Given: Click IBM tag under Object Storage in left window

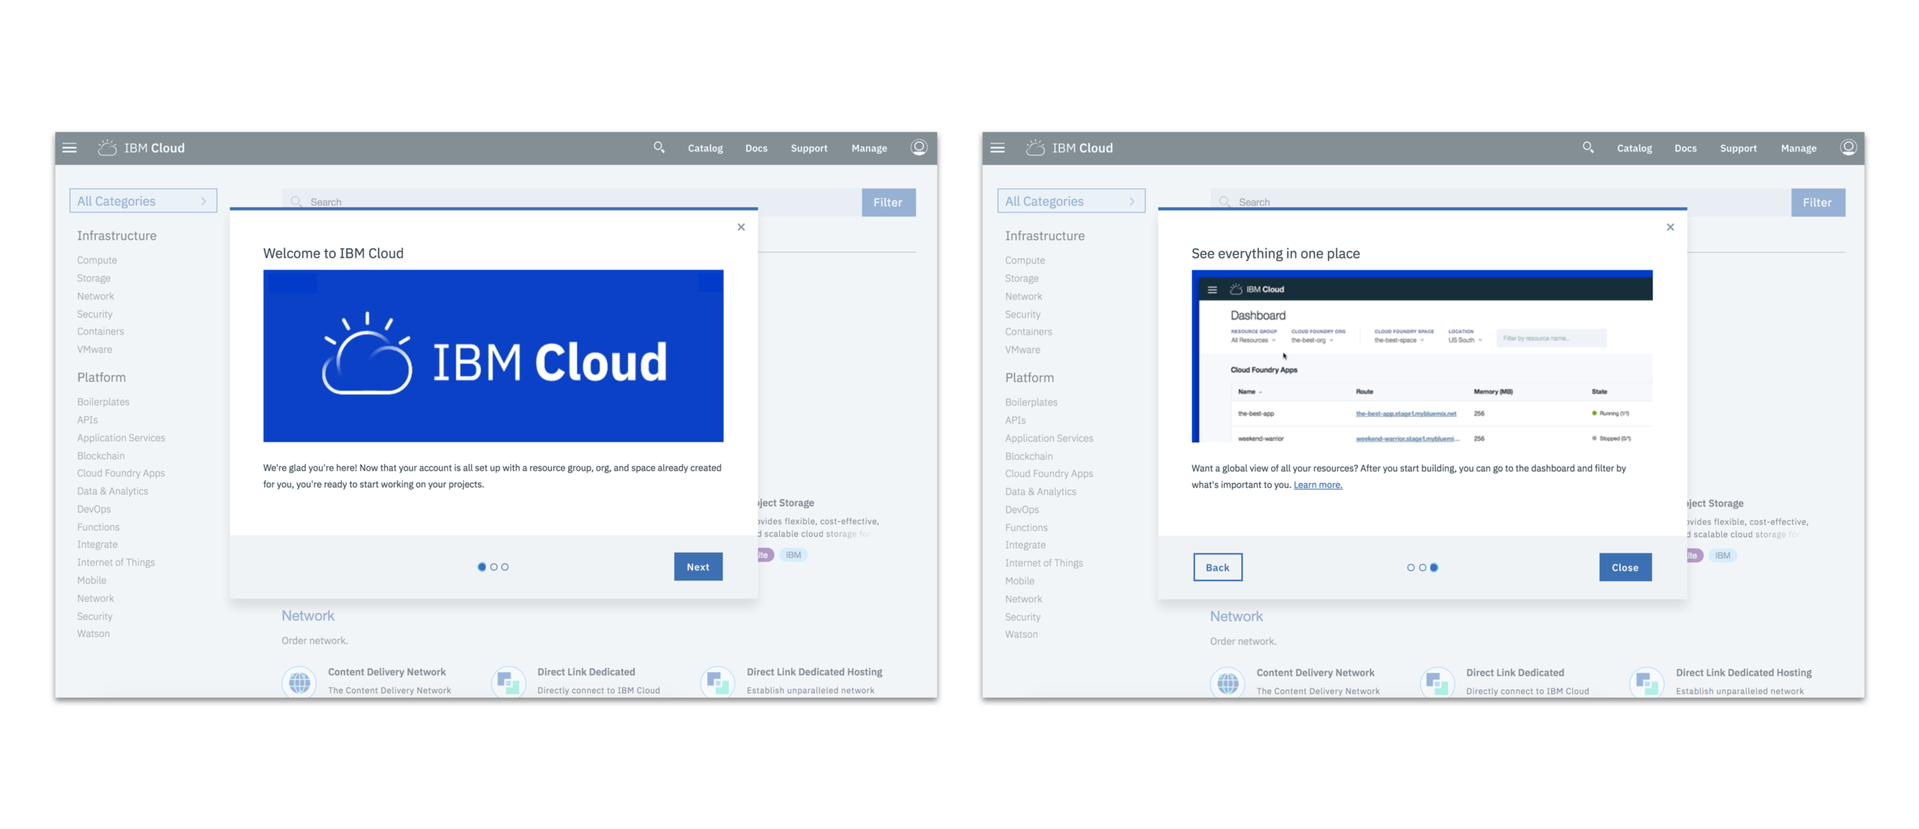Looking at the screenshot, I should pyautogui.click(x=794, y=555).
